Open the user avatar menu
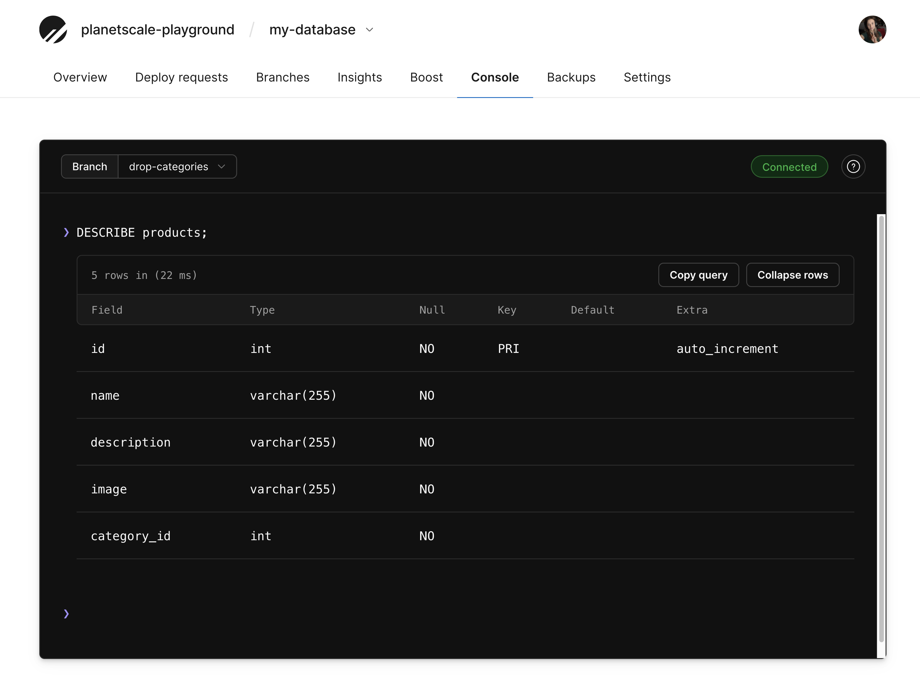Screen dimensions: 920x685 coord(872,29)
